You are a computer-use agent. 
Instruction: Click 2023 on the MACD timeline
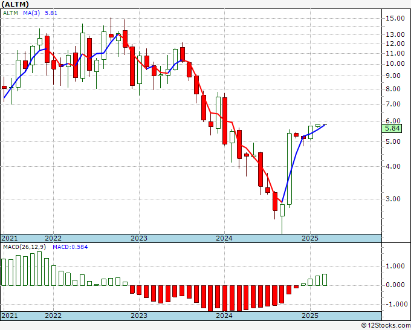pyautogui.click(x=139, y=315)
